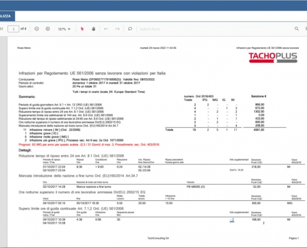Image resolution: width=307 pixels, height=248 pixels.
Task: Zoom out with the minus magnifier icon
Action: pos(37,29)
